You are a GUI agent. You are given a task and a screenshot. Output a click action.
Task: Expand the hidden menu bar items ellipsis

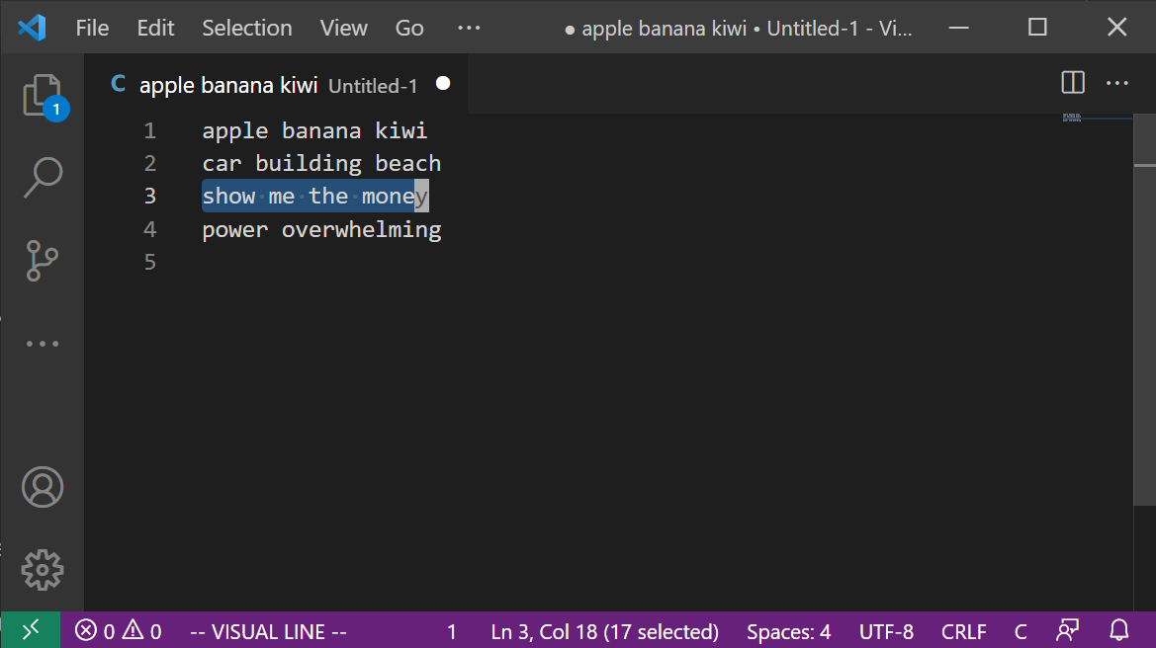tap(469, 28)
